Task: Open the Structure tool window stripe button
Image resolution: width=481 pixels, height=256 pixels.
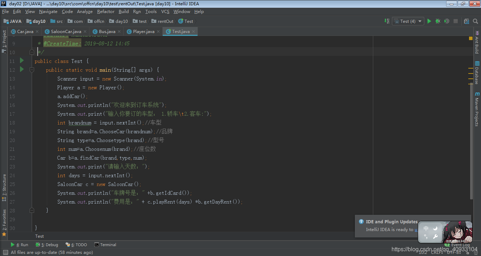Action: [x=4, y=187]
